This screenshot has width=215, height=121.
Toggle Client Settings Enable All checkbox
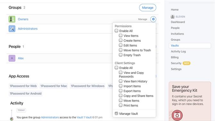(x=116, y=68)
